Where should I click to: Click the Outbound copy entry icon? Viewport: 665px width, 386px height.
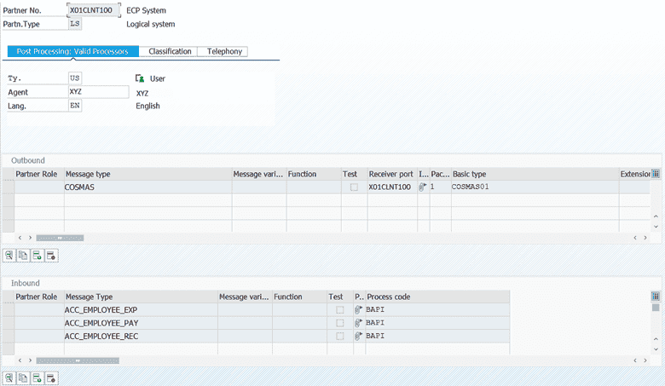tap(23, 255)
